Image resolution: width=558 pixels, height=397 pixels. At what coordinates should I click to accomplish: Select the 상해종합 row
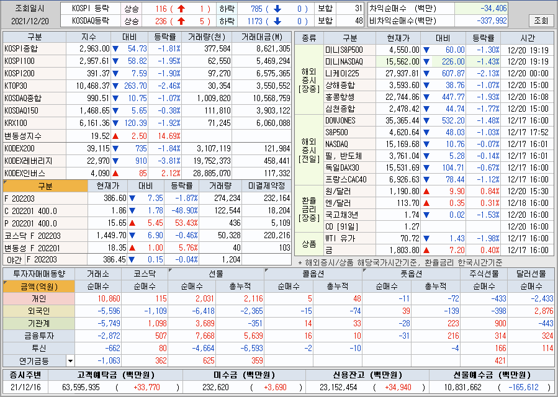[x=439, y=85]
